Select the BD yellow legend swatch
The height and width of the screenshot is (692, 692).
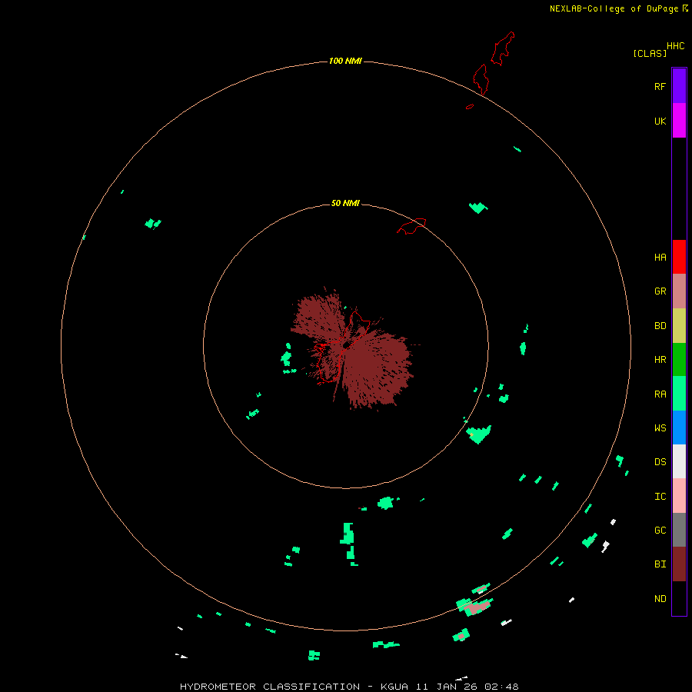[x=679, y=325]
